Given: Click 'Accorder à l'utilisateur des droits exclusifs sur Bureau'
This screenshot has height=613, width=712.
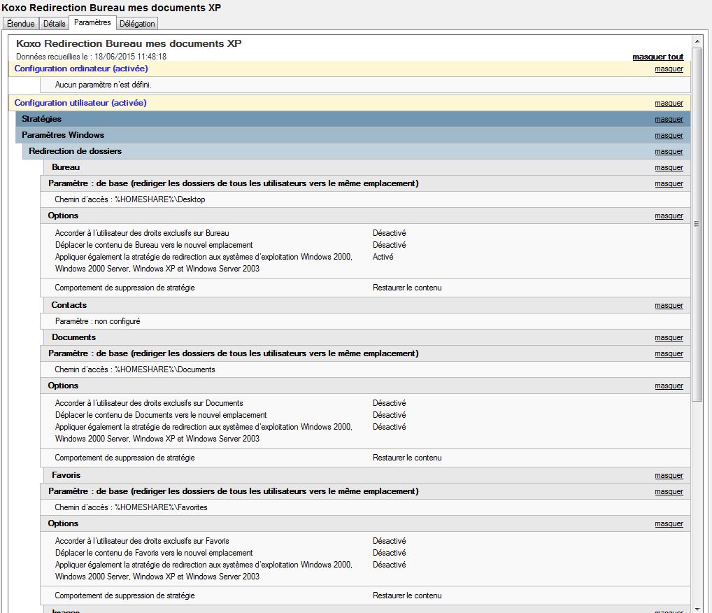Looking at the screenshot, I should [x=142, y=233].
